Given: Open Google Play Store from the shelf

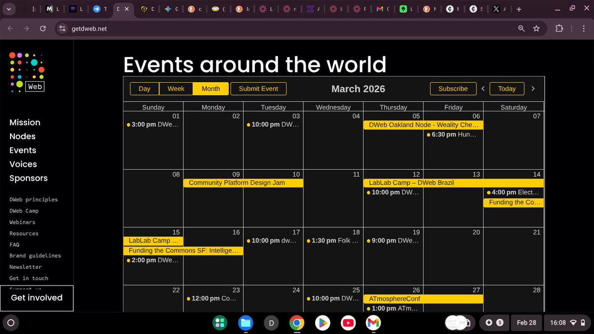Looking at the screenshot, I should pyautogui.click(x=322, y=323).
